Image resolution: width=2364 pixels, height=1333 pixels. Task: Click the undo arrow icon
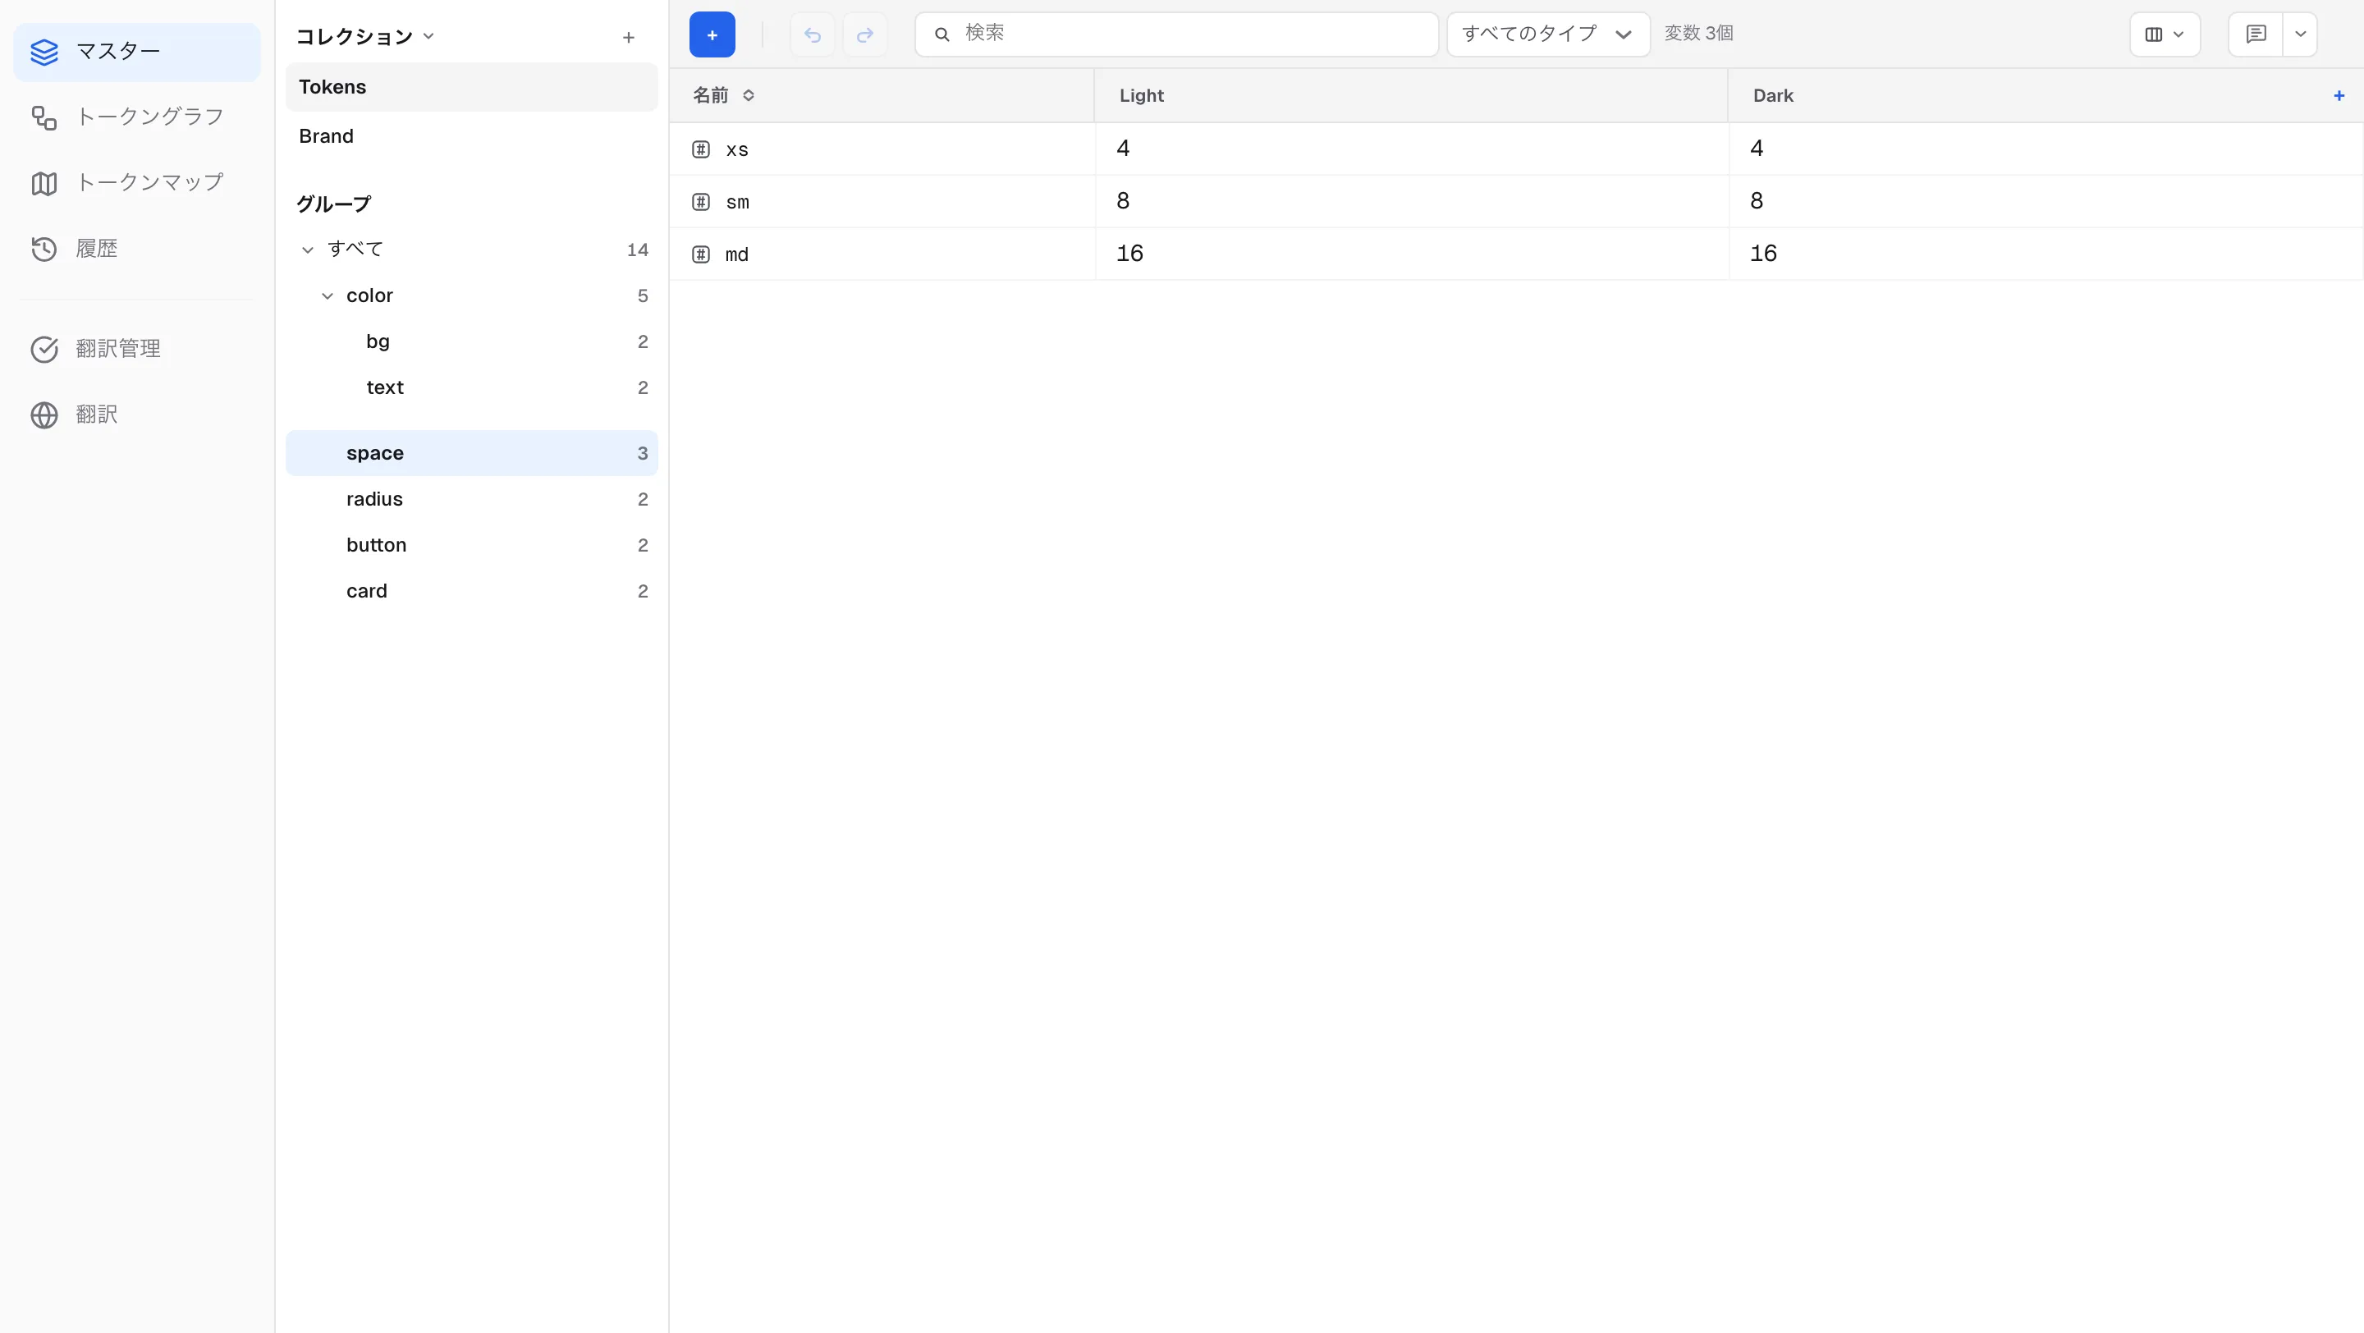(x=812, y=34)
